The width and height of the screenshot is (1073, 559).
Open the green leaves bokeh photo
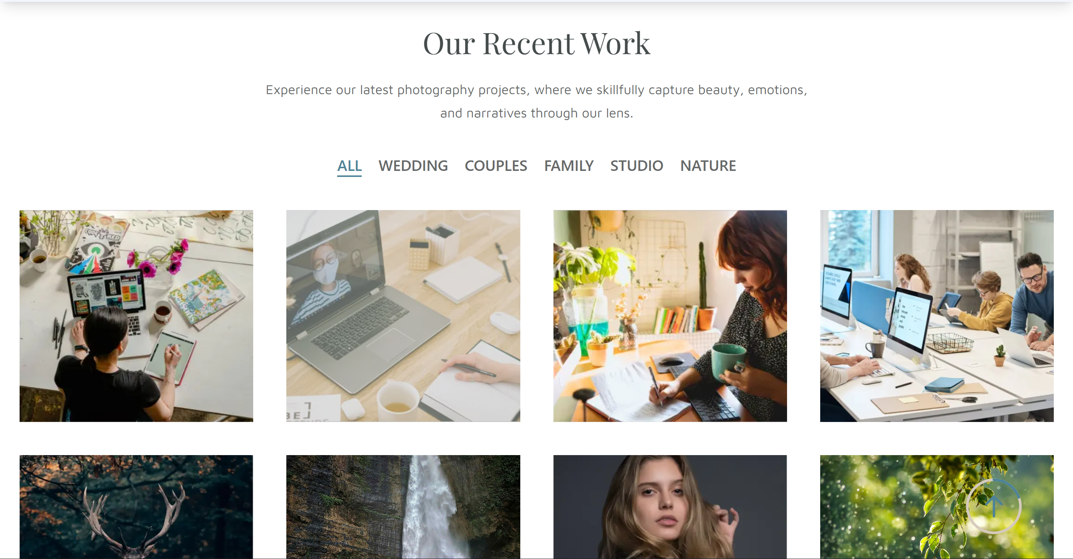[x=937, y=507]
